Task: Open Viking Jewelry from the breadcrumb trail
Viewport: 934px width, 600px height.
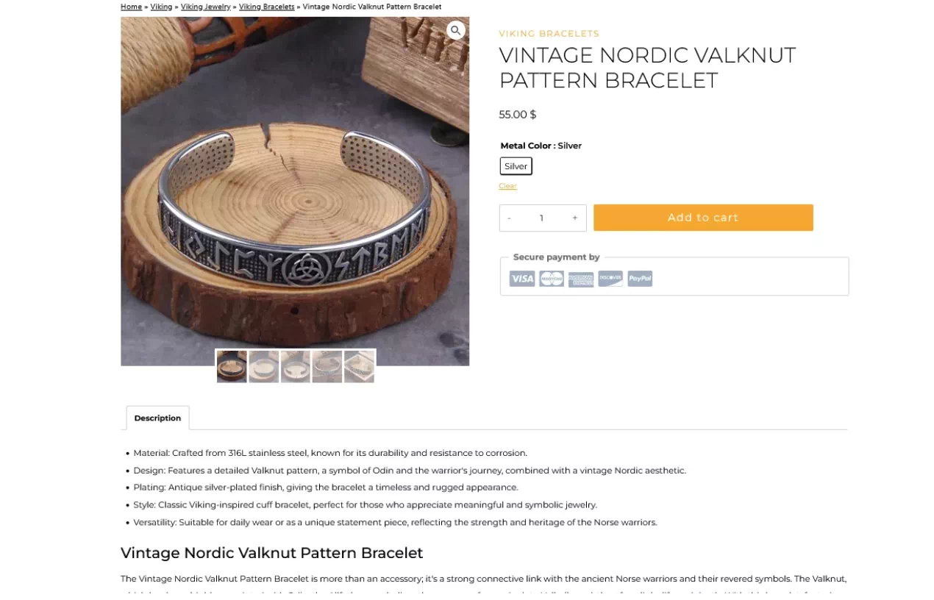Action: pos(205,7)
